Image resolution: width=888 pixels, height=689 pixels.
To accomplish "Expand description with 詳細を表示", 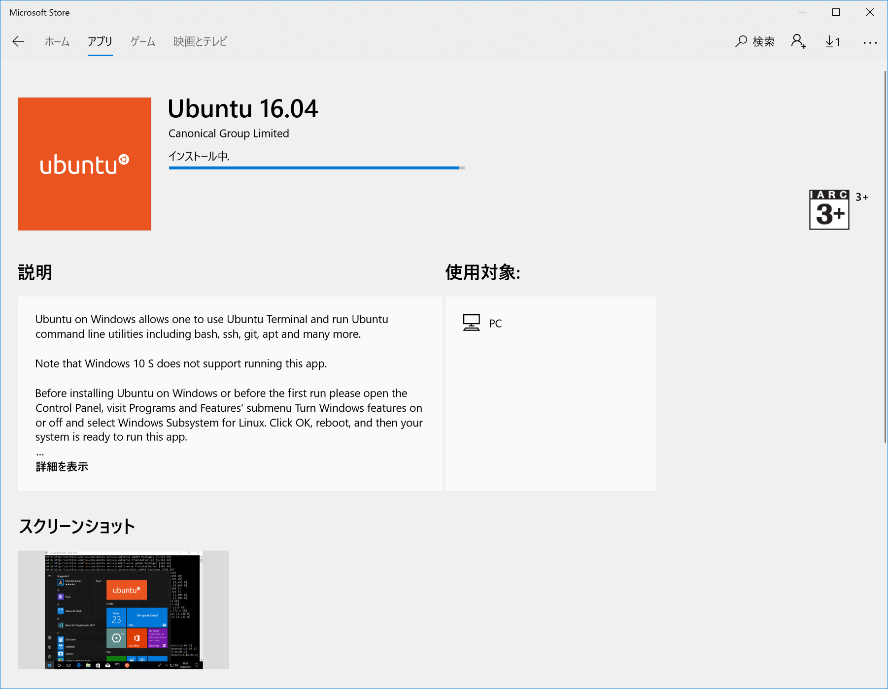I will (62, 466).
